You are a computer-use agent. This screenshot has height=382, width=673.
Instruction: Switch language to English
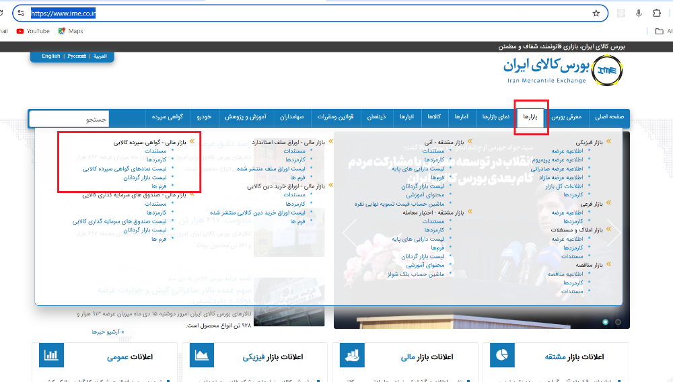pos(51,56)
